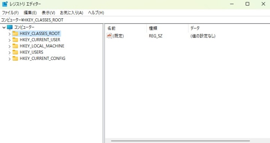
Task: Expand the HKEY_LOCAL_MACHINE key
Action: point(9,46)
